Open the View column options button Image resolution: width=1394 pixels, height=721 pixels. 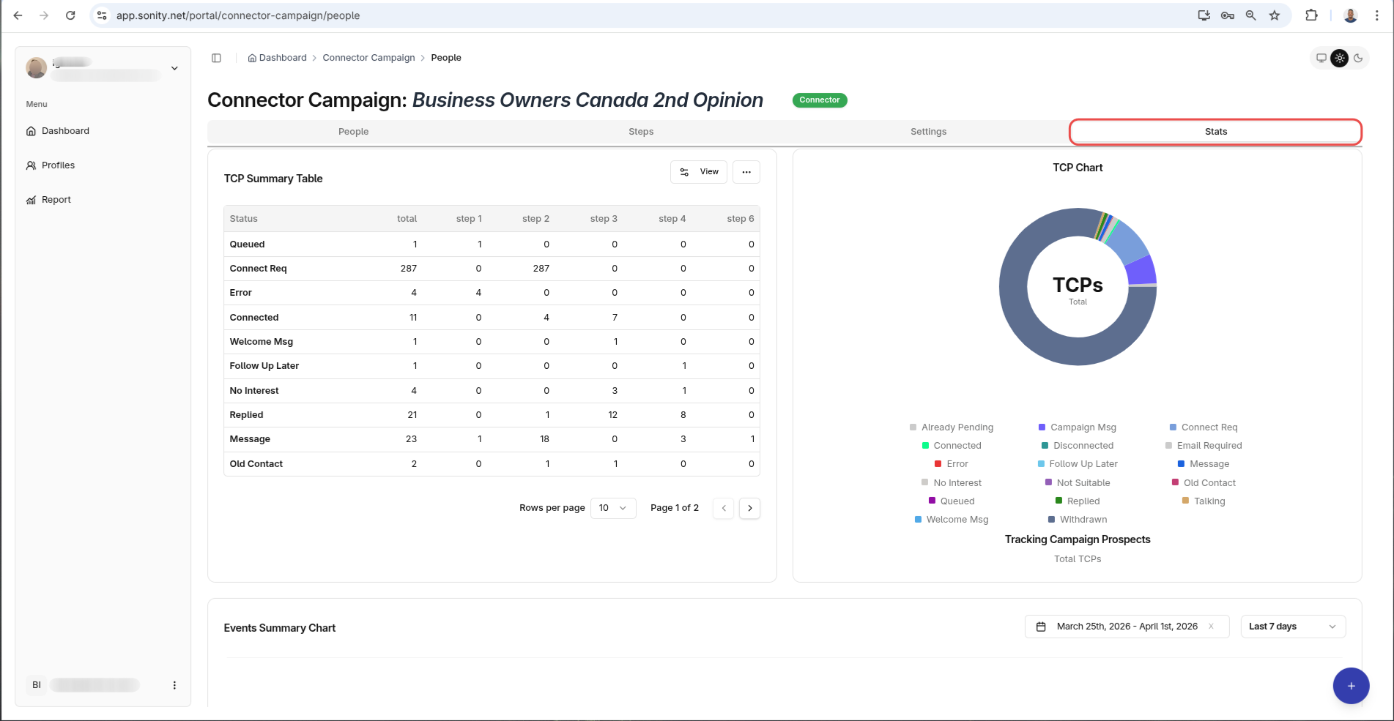(699, 172)
